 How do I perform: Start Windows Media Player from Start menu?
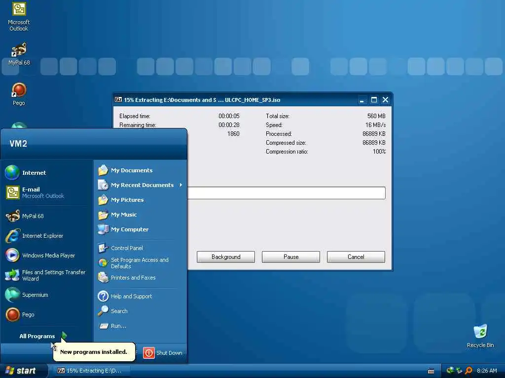pos(47,255)
